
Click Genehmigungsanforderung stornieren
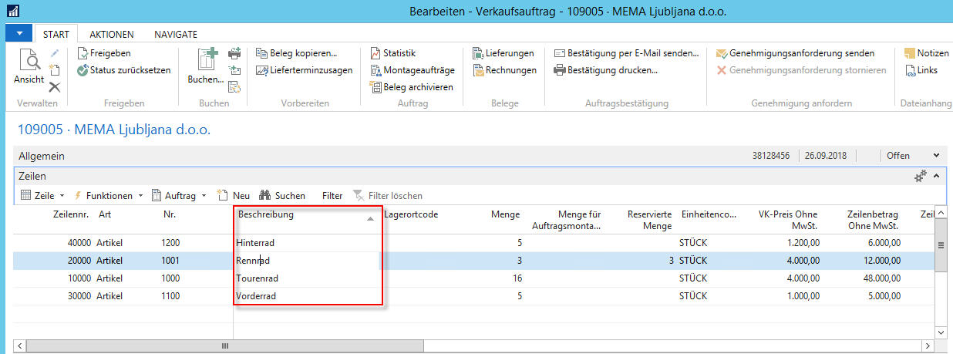point(801,70)
